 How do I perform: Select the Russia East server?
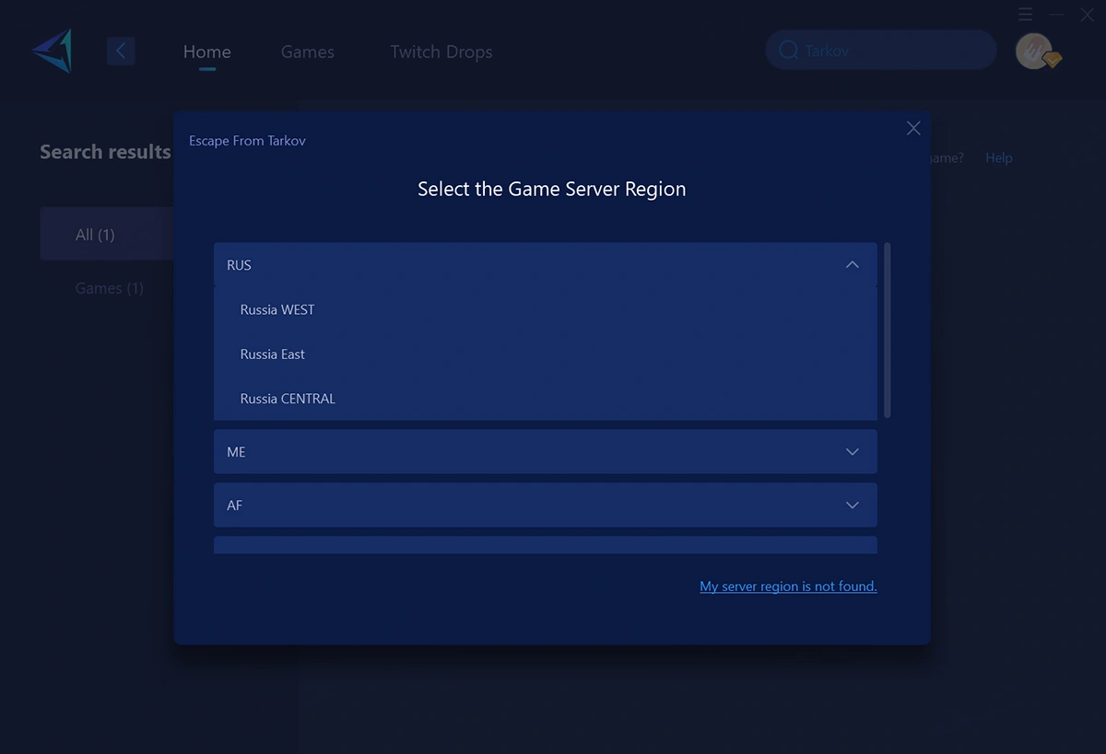pos(273,354)
